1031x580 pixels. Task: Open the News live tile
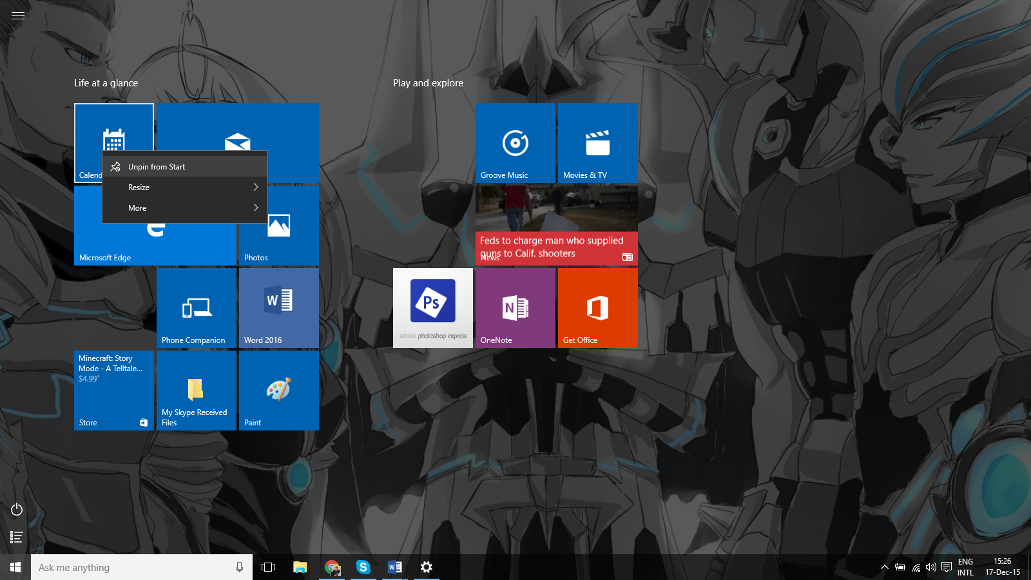557,226
